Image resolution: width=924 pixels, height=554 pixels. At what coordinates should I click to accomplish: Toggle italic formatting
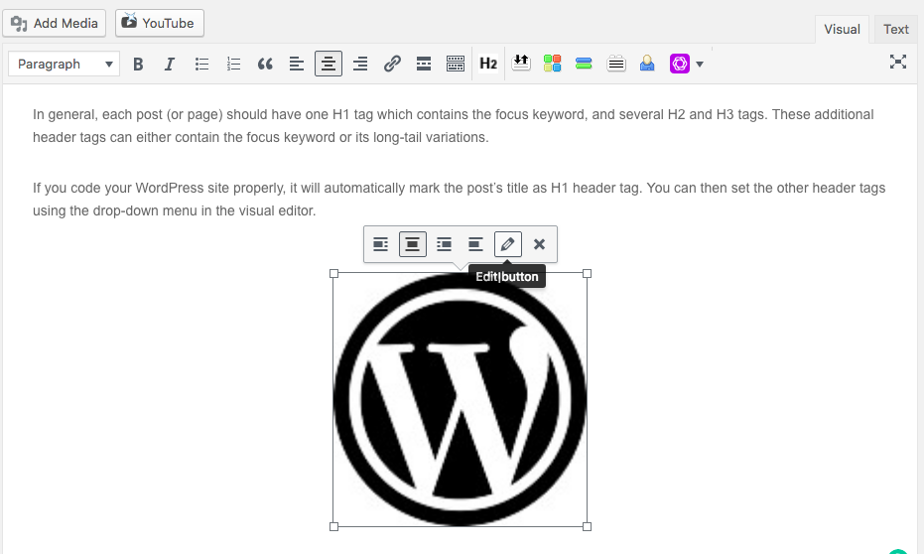coord(170,64)
